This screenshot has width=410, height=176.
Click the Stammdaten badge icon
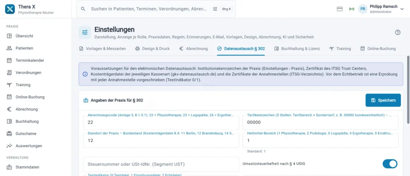click(10, 167)
